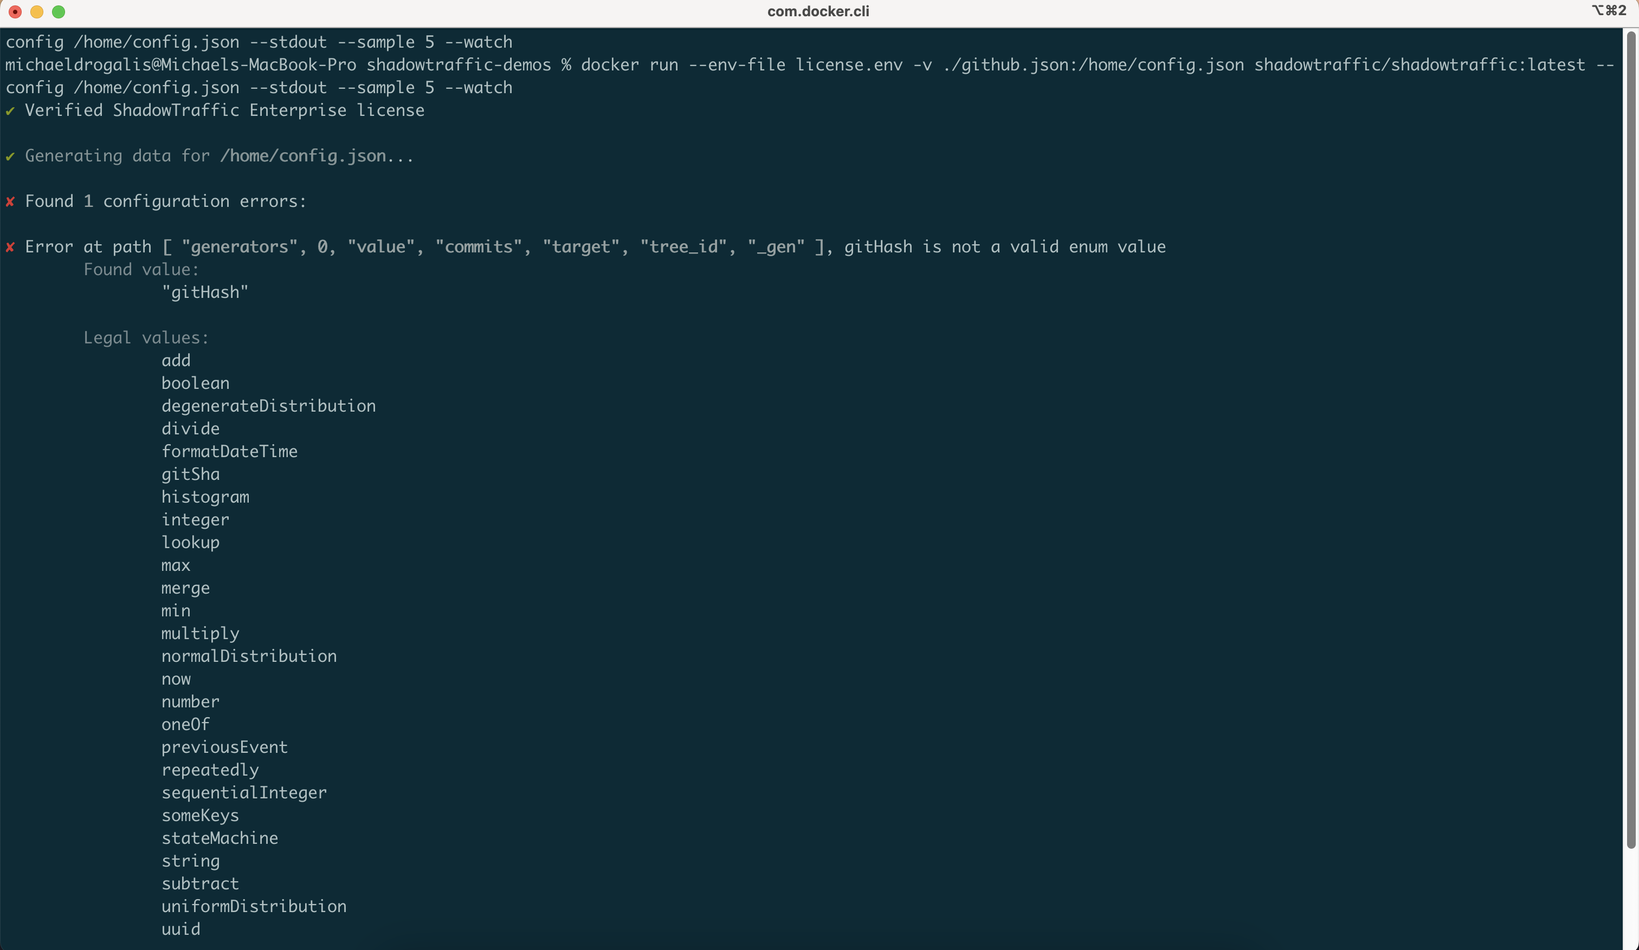This screenshot has height=950, width=1639.
Task: Click the legal value 'oneOf'
Action: pos(185,725)
